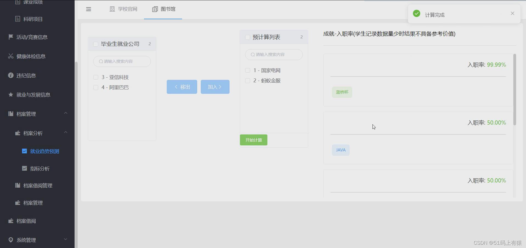This screenshot has width=526, height=248.
Task: Check the 国家电网 checkbox
Action: (247, 70)
